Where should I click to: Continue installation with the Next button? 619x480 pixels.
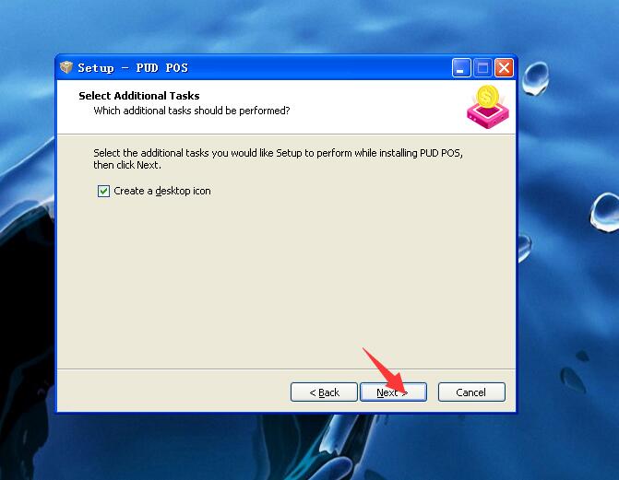393,392
